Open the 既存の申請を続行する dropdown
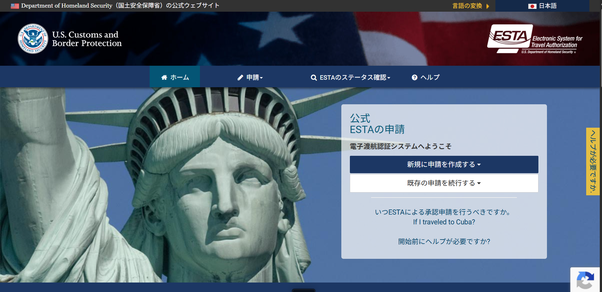This screenshot has width=602, height=292. click(444, 183)
